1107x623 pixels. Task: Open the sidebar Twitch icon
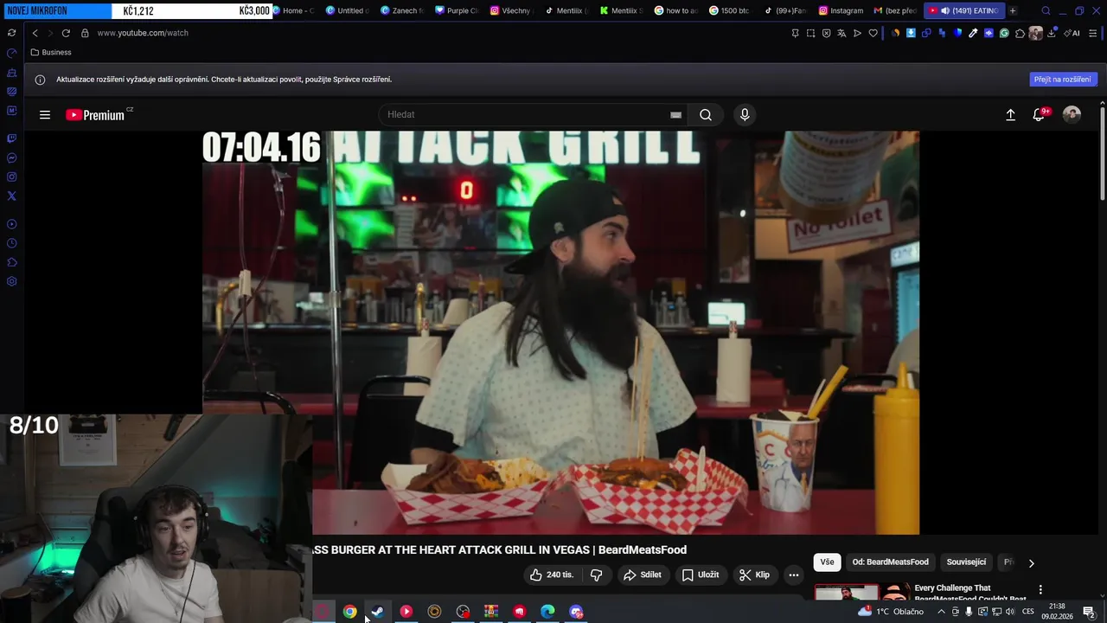click(12, 138)
